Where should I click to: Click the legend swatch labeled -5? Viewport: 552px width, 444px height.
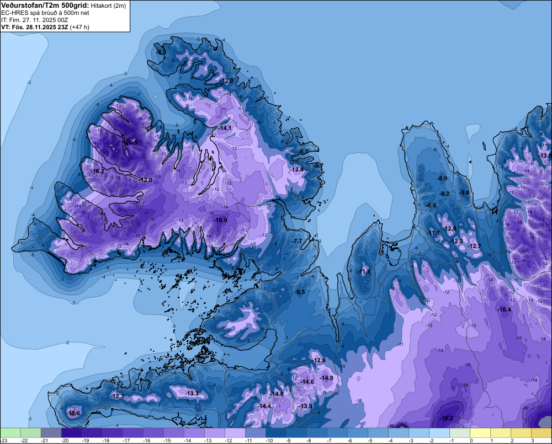(378, 432)
